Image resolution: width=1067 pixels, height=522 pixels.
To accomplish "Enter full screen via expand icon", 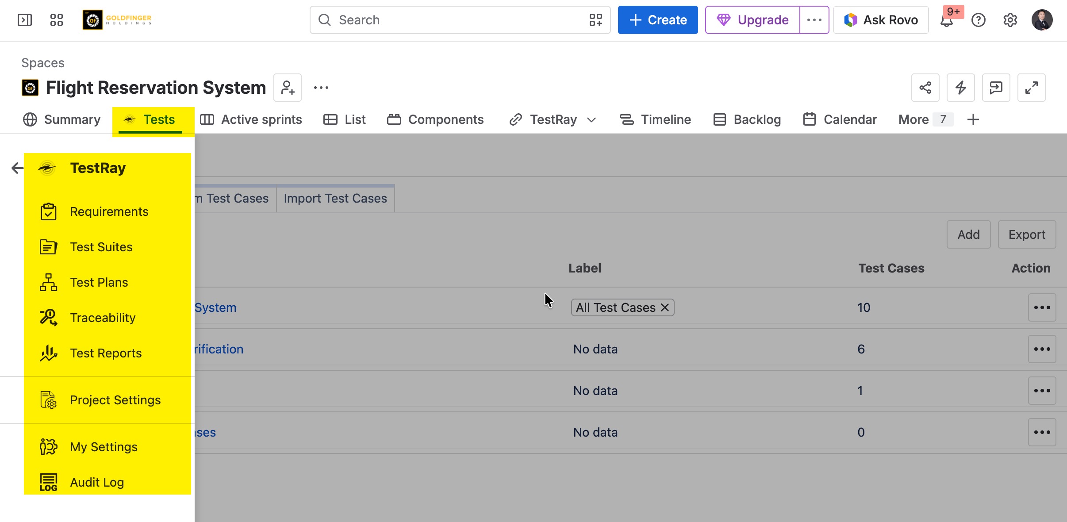I will coord(1032,88).
